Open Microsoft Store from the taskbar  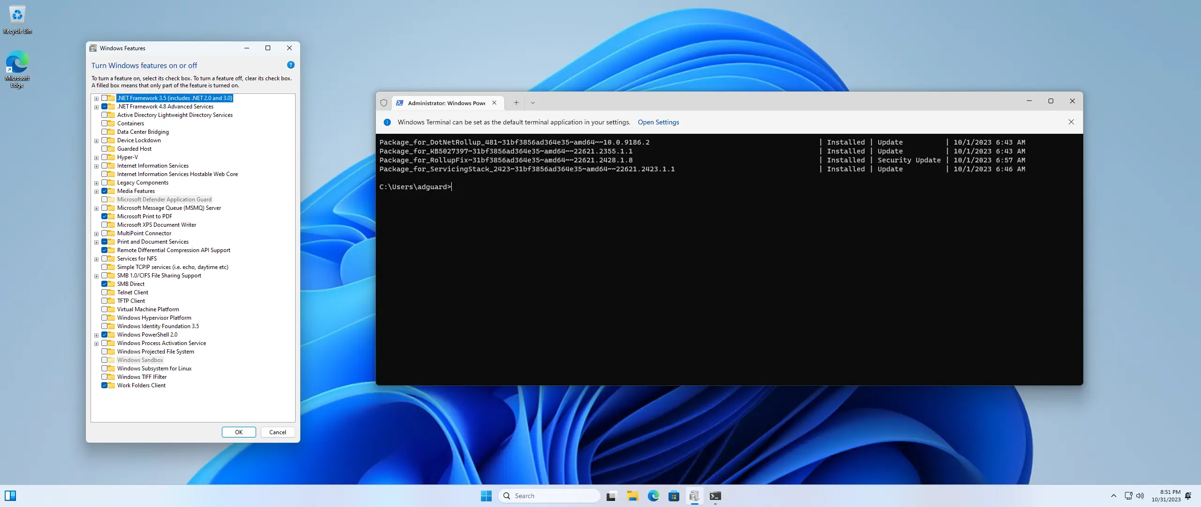[x=674, y=496]
